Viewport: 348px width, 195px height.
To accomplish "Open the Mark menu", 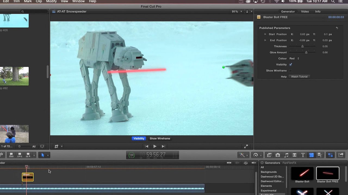I will [28, 1].
